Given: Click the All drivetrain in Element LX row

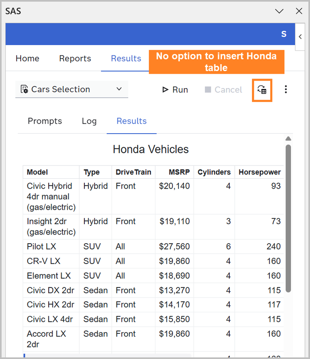Looking at the screenshot, I should tap(120, 275).
